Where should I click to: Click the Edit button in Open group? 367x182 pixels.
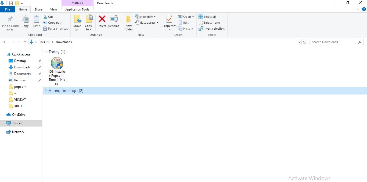coord(183,23)
